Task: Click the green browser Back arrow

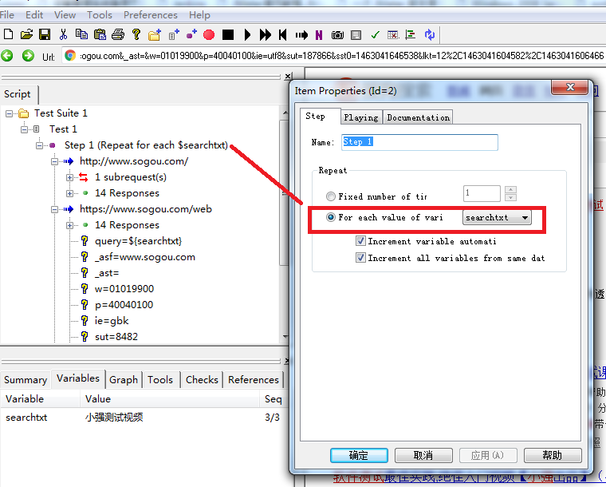Action: (7, 56)
